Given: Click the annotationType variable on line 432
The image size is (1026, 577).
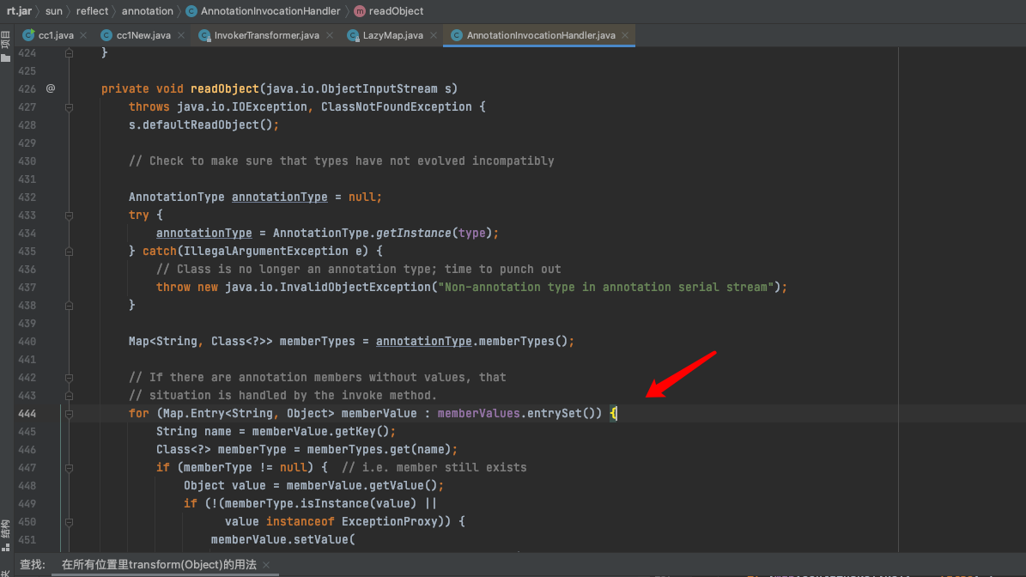Looking at the screenshot, I should point(279,197).
